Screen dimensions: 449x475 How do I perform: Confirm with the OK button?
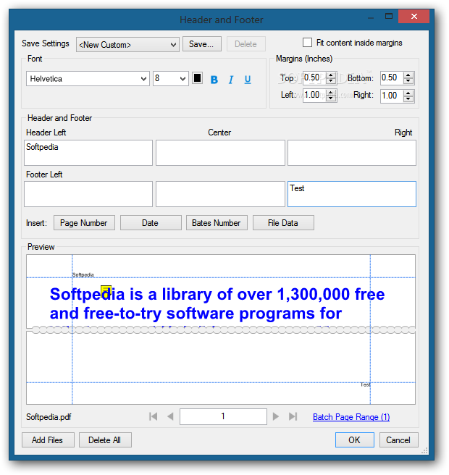pos(354,440)
